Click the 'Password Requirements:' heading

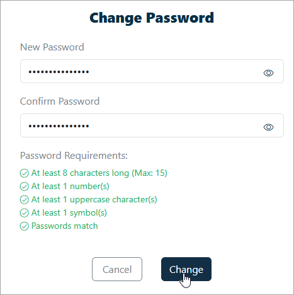click(74, 156)
